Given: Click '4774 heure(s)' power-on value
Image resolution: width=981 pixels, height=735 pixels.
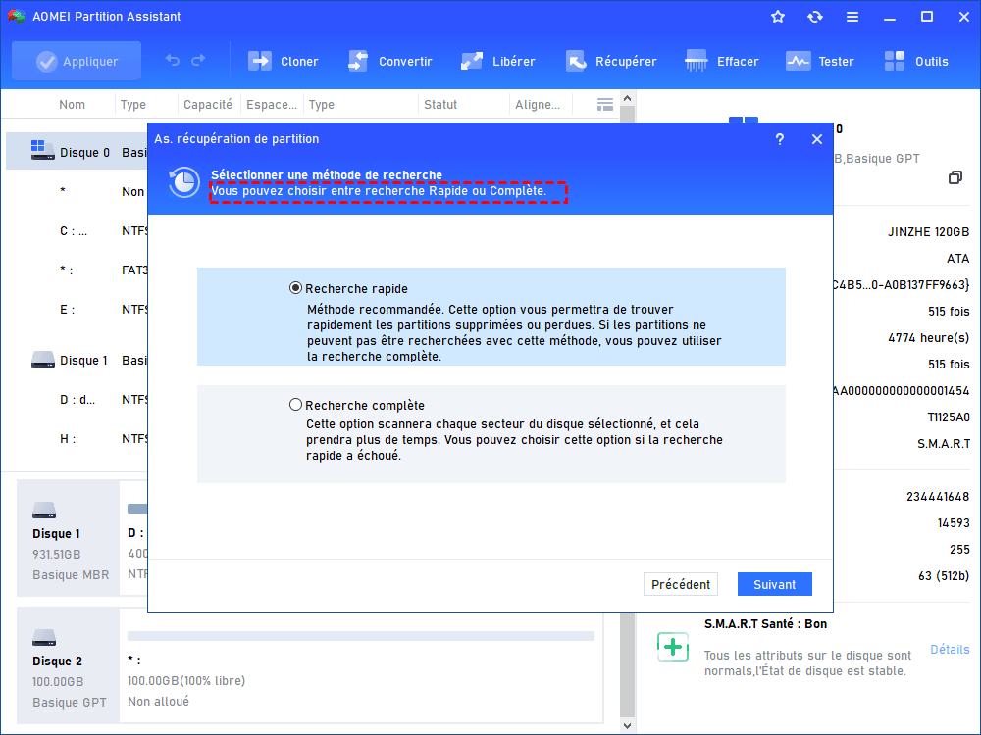Looking at the screenshot, I should pyautogui.click(x=928, y=337).
